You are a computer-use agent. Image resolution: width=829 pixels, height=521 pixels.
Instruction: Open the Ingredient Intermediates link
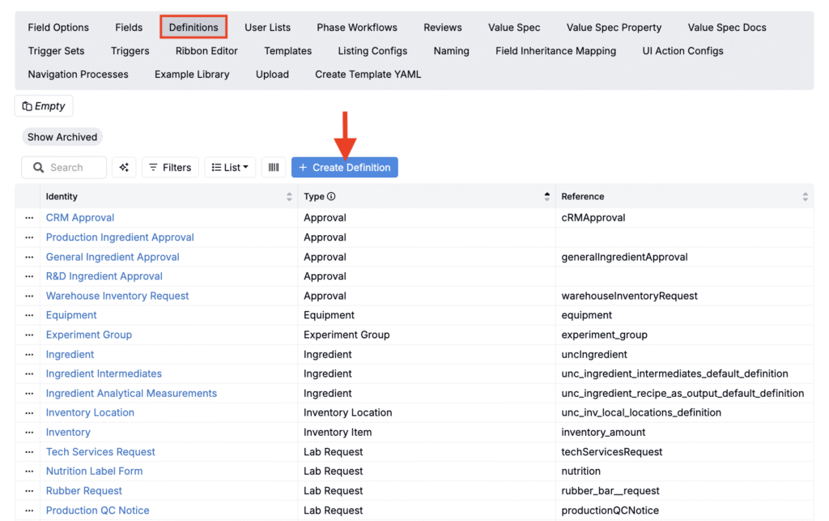[x=104, y=374]
